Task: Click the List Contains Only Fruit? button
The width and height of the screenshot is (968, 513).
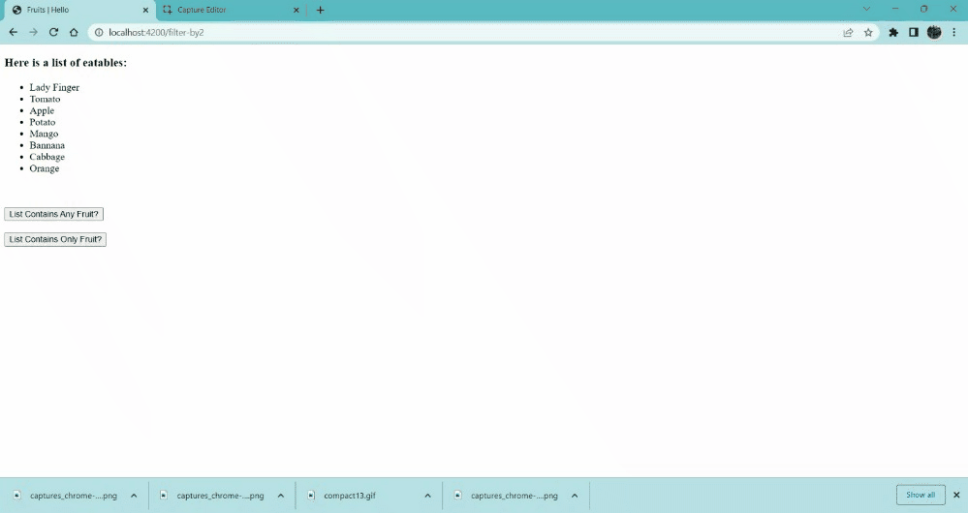Action: click(x=55, y=239)
